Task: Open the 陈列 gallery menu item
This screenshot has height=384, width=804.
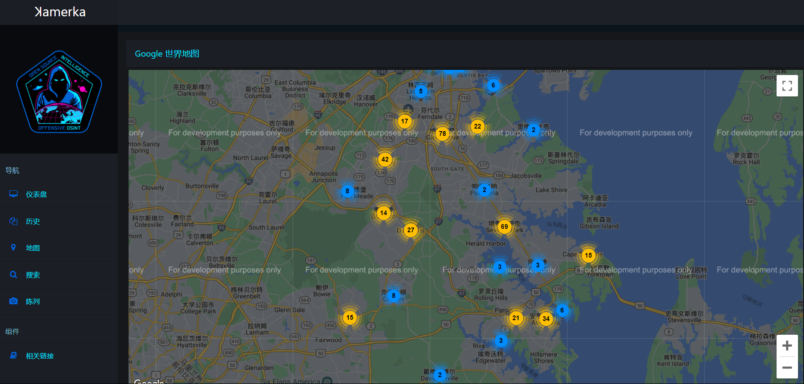Action: pos(59,302)
